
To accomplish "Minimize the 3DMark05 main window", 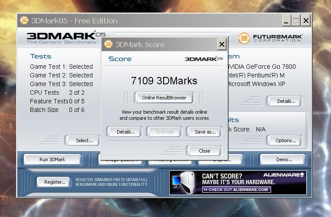I will click(286, 21).
